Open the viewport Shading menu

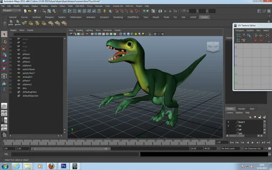tap(79, 30)
